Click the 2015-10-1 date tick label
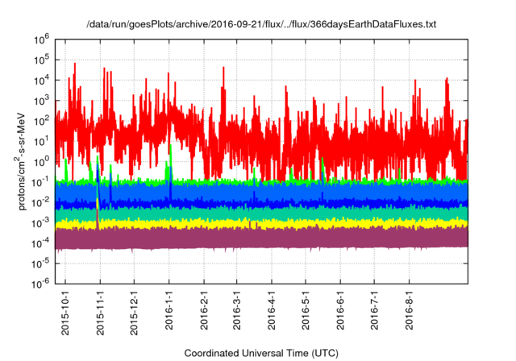 click(x=65, y=313)
